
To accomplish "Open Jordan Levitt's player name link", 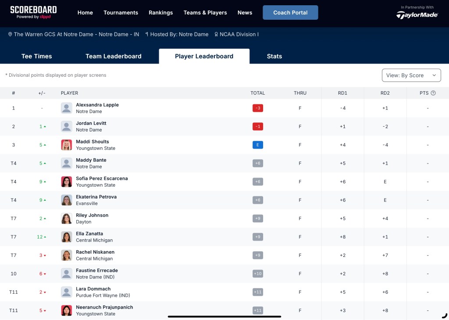I will click(x=91, y=123).
